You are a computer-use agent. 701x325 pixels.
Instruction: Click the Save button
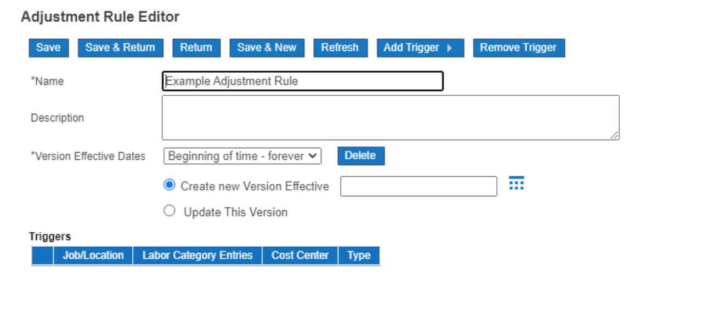coord(48,48)
